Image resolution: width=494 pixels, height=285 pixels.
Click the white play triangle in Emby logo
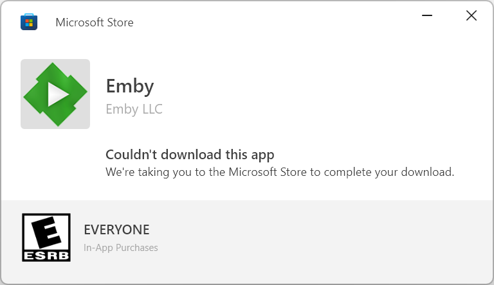coord(57,94)
